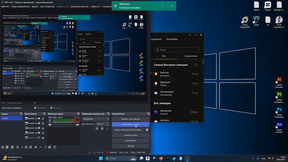Open virtual camera settings gear icon

pyautogui.click(x=147, y=130)
